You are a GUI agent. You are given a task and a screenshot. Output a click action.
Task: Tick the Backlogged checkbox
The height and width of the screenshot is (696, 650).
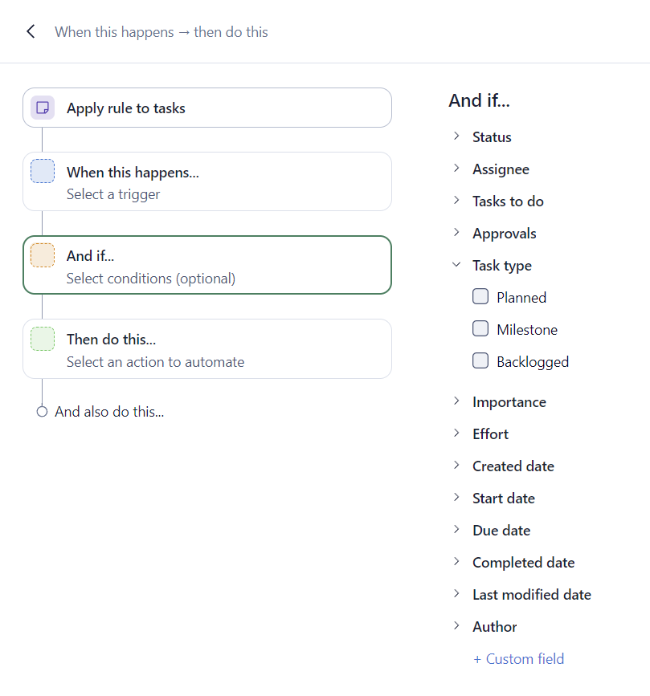pyautogui.click(x=480, y=361)
